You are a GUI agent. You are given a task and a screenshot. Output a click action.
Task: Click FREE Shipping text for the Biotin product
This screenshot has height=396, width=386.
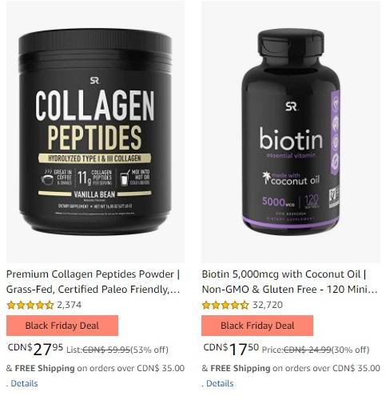(241, 368)
